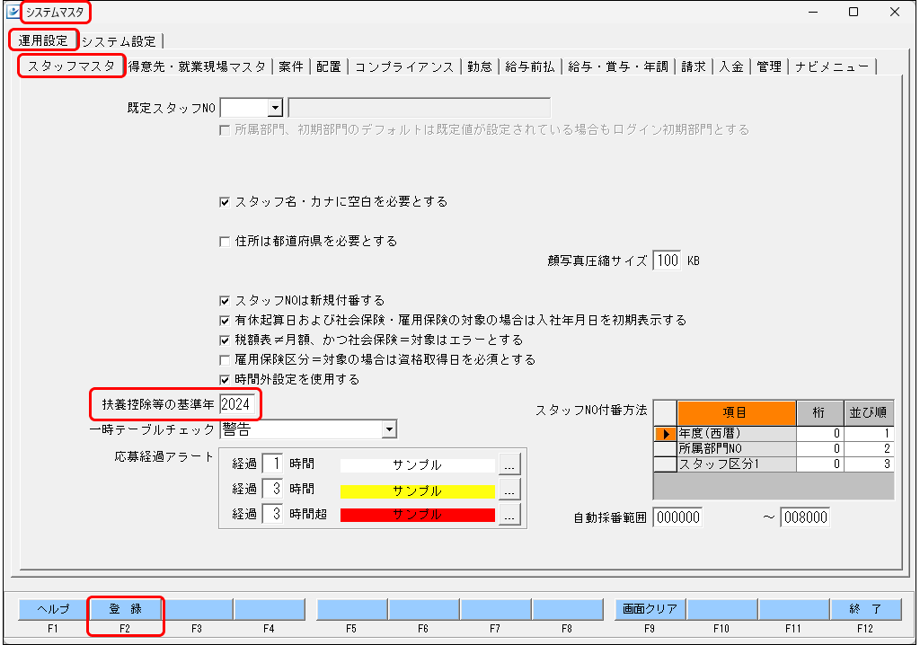920x645 pixels.
Task: Click the 終了 F12 button
Action: pyautogui.click(x=865, y=609)
